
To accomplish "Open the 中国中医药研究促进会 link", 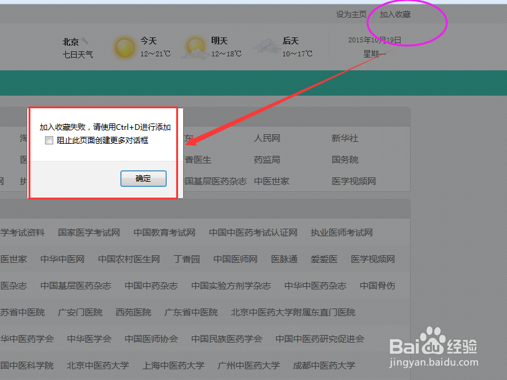I will [x=320, y=339].
